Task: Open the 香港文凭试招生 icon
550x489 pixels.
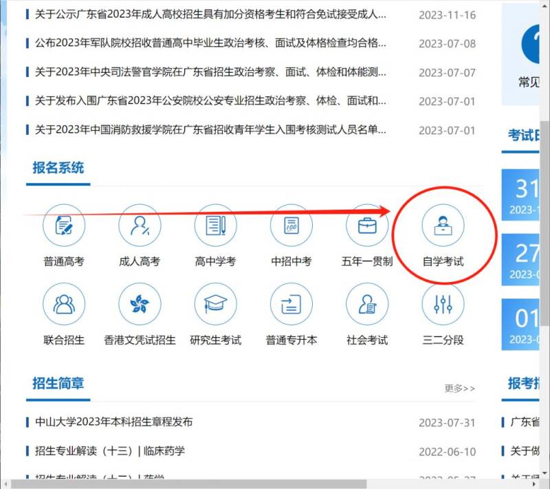Action: pyautogui.click(x=140, y=304)
